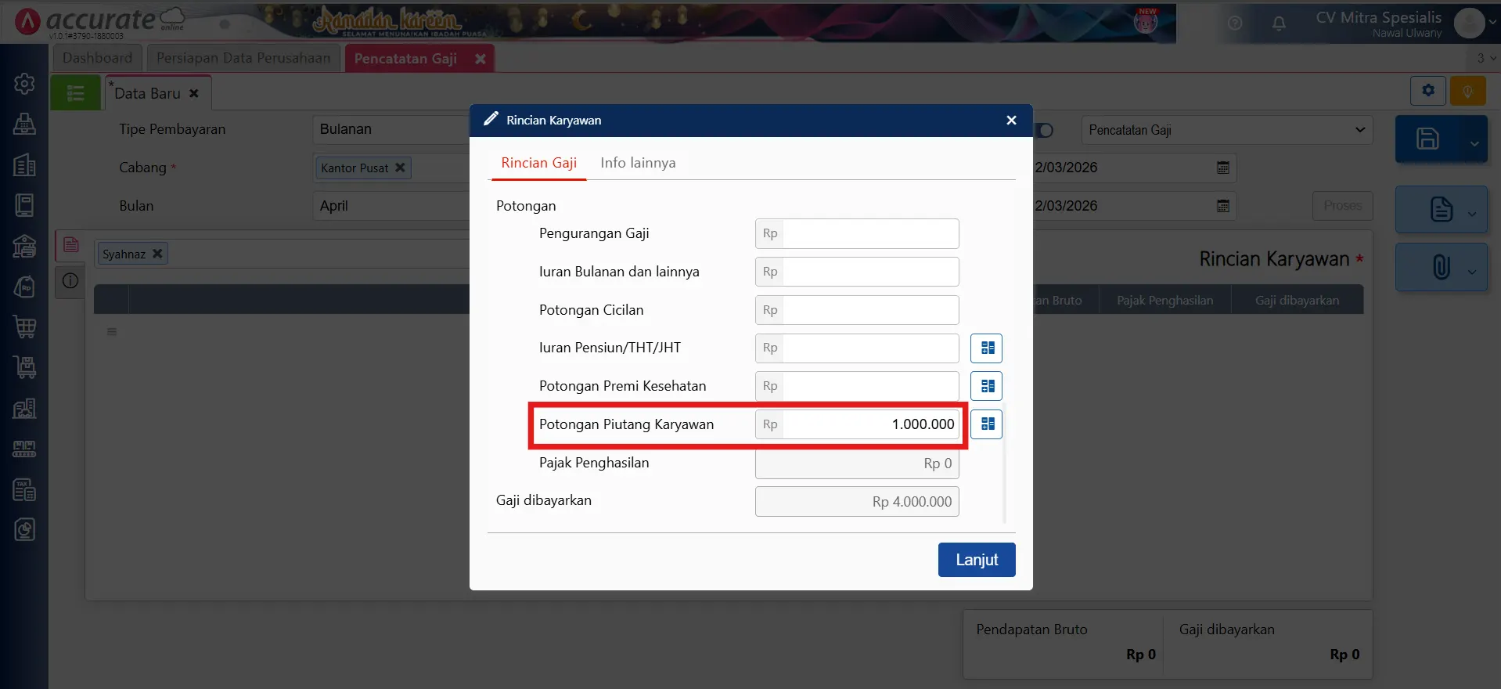Open the Persiapan Data Perusahaan tab
This screenshot has width=1501, height=689.
(x=243, y=58)
